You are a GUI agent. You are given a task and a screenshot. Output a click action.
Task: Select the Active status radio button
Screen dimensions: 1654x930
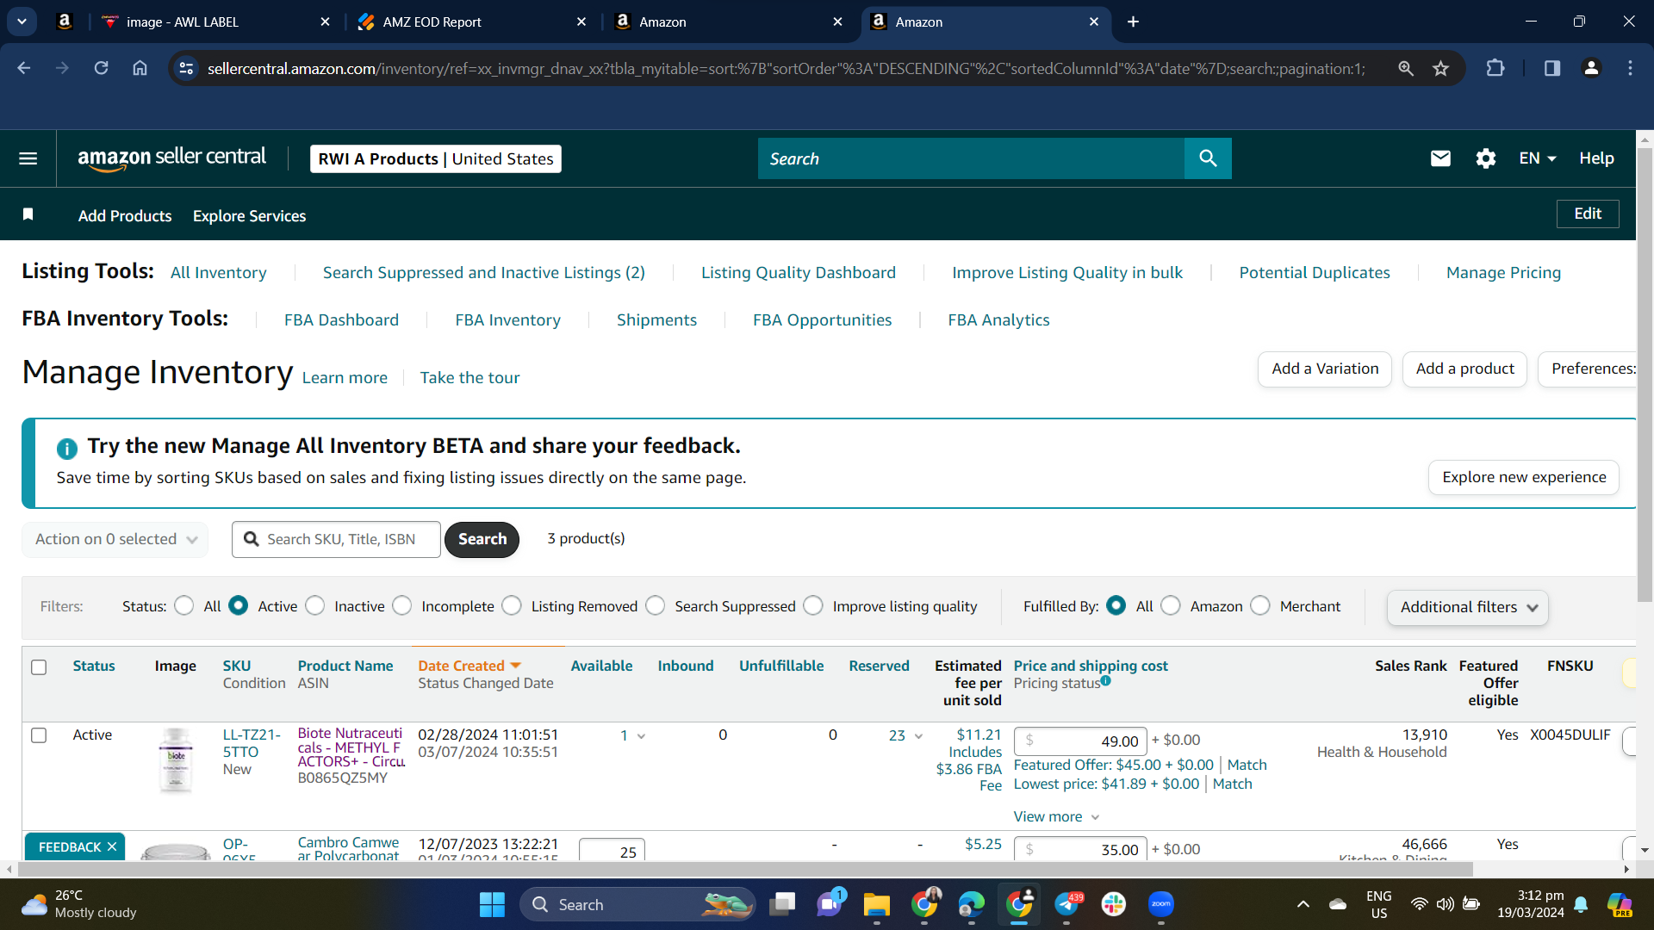(239, 606)
